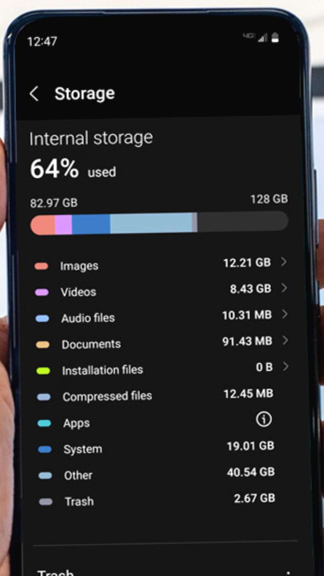Tap the light-blue Other segment in storage bar

click(151, 223)
